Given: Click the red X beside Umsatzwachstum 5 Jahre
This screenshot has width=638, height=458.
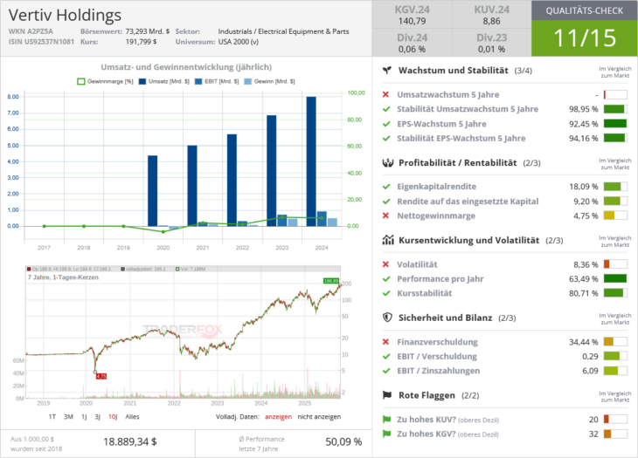Looking at the screenshot, I should tap(386, 94).
